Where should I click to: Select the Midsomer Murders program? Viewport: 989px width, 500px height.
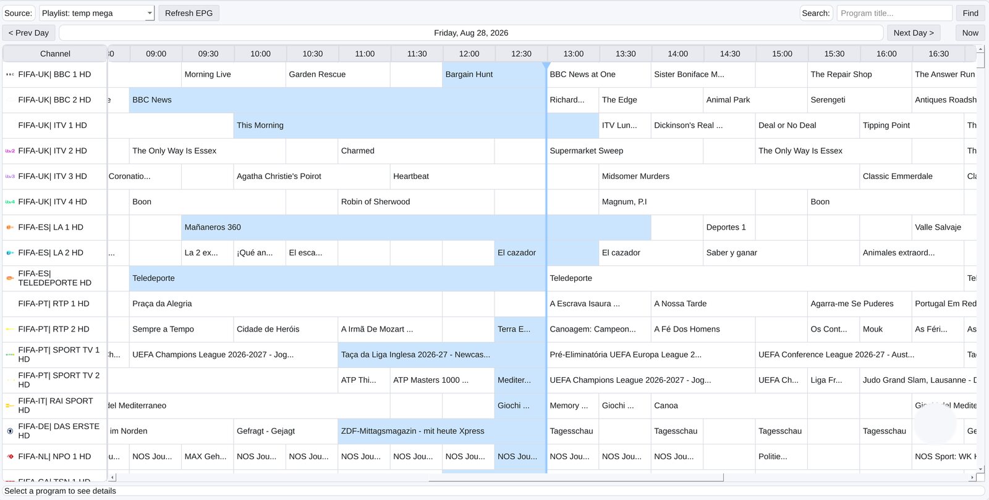(729, 177)
